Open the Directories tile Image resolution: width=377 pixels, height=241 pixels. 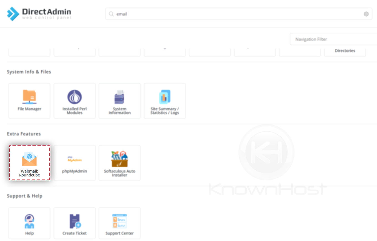[345, 50]
